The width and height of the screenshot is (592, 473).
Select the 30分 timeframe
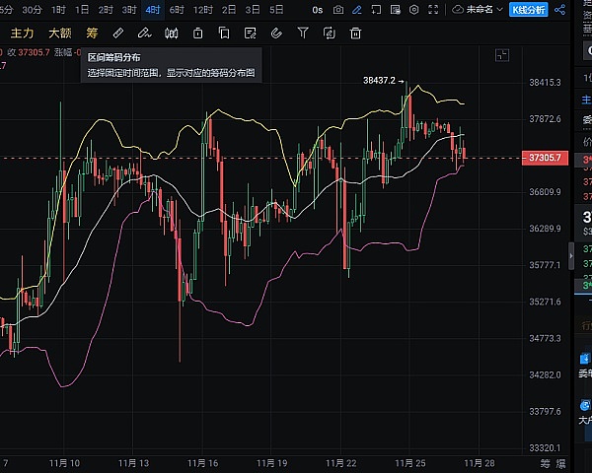[32, 9]
